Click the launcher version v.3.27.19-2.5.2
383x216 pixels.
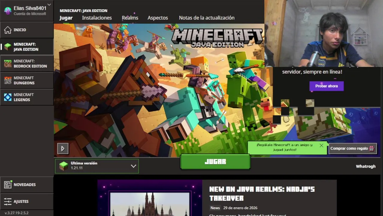pyautogui.click(x=16, y=213)
